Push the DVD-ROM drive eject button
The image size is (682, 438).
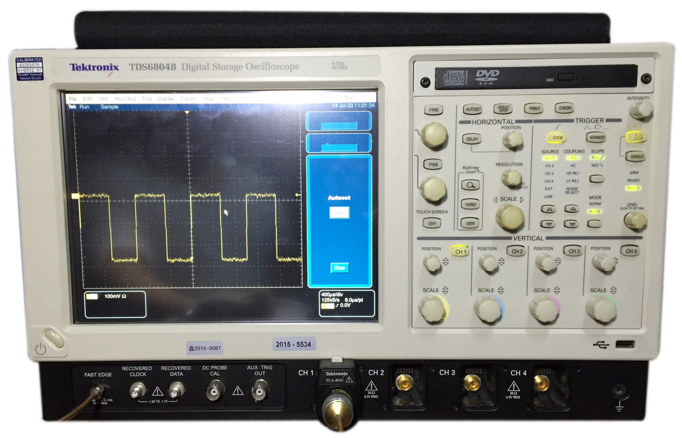[x=566, y=78]
